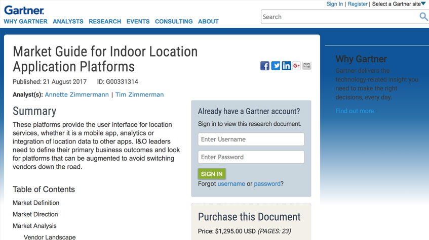This screenshot has width=429, height=240.
Task: Click the Register link
Action: (x=357, y=4)
